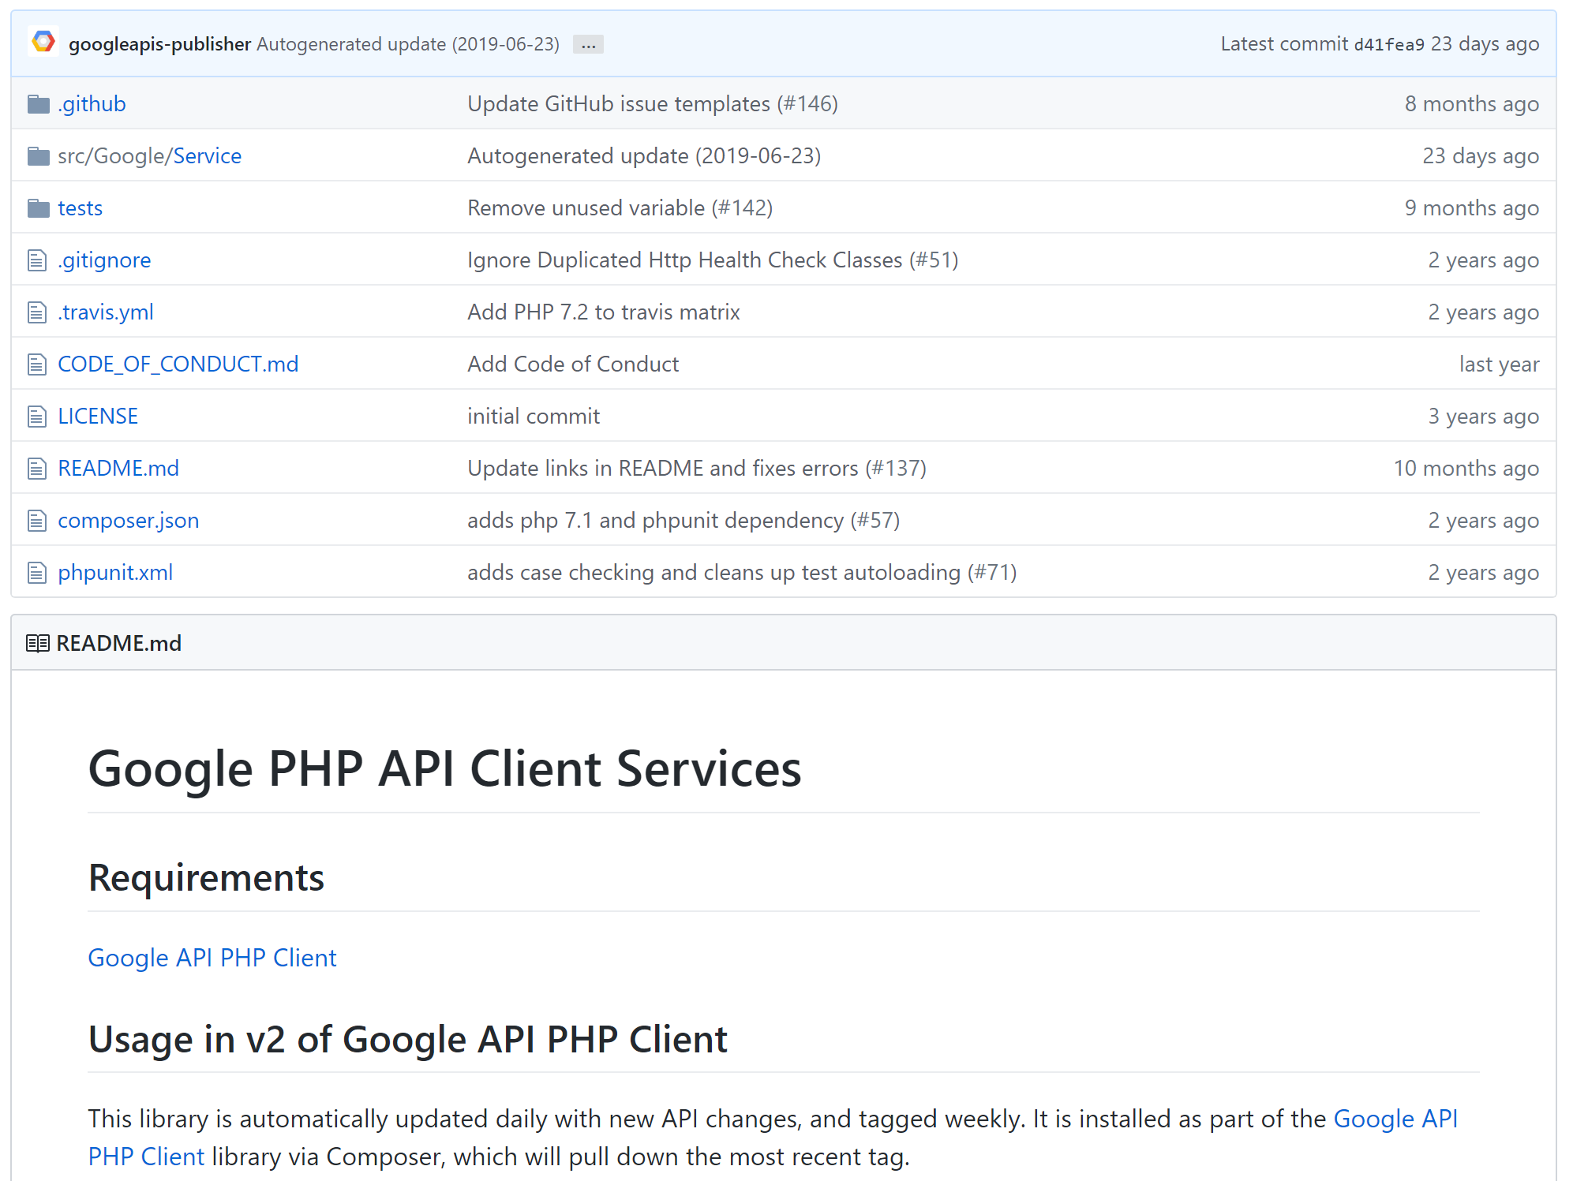Open commit 'Add PHP 7.2 to travis matrix'
Viewport: 1573px width, 1181px height.
coord(603,312)
